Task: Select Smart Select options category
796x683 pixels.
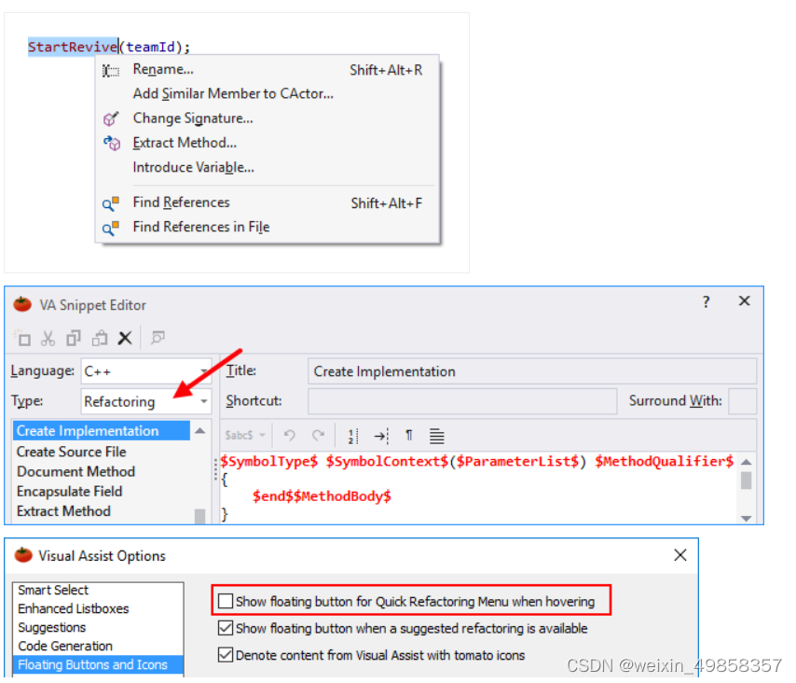Action: pyautogui.click(x=98, y=590)
